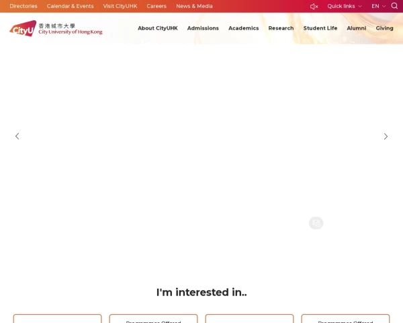Go to Visit CityUHK
This screenshot has height=323, width=403.
click(120, 6)
